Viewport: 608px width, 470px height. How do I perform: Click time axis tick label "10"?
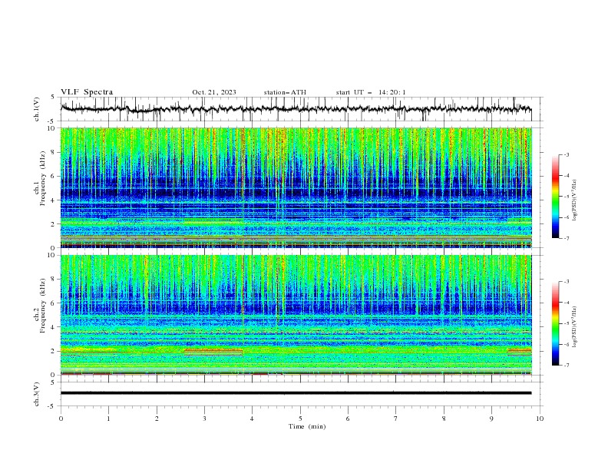pos(540,419)
